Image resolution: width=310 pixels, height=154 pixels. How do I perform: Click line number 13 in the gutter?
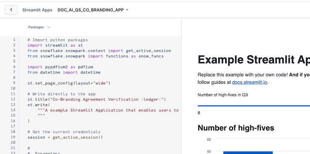click(x=13, y=105)
